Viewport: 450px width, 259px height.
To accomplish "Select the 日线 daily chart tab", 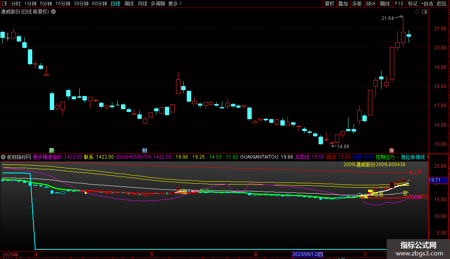I will click(x=115, y=4).
